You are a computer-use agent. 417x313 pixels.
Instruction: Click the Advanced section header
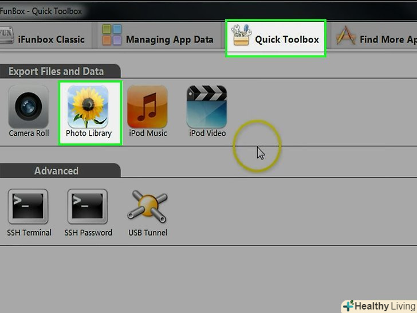click(x=56, y=171)
